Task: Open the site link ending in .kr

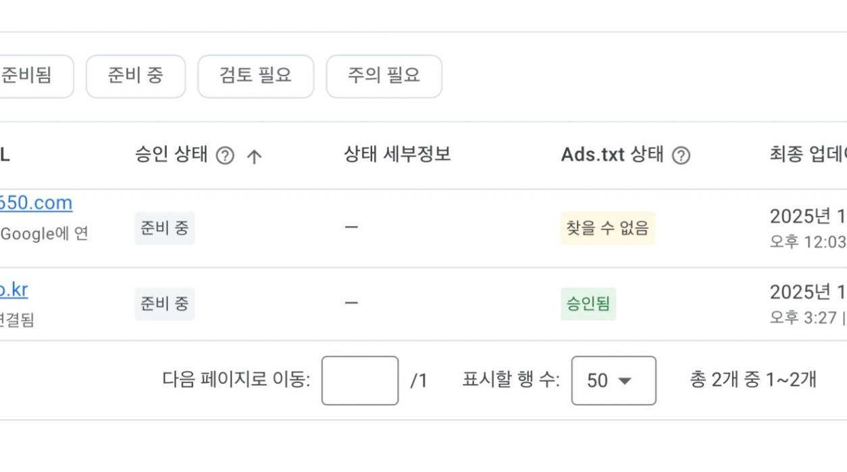Action: (14, 289)
